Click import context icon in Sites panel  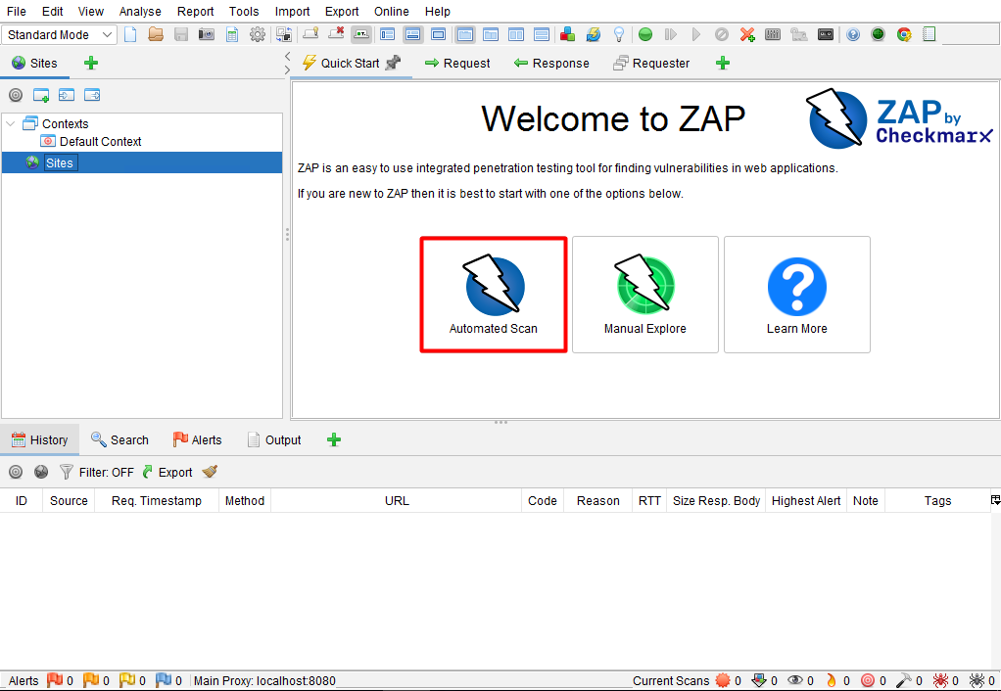tap(67, 95)
